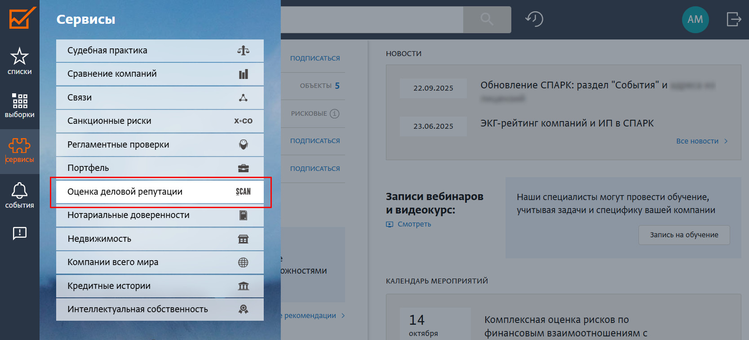
Task: Open Сравнение компаний service
Action: tap(160, 74)
